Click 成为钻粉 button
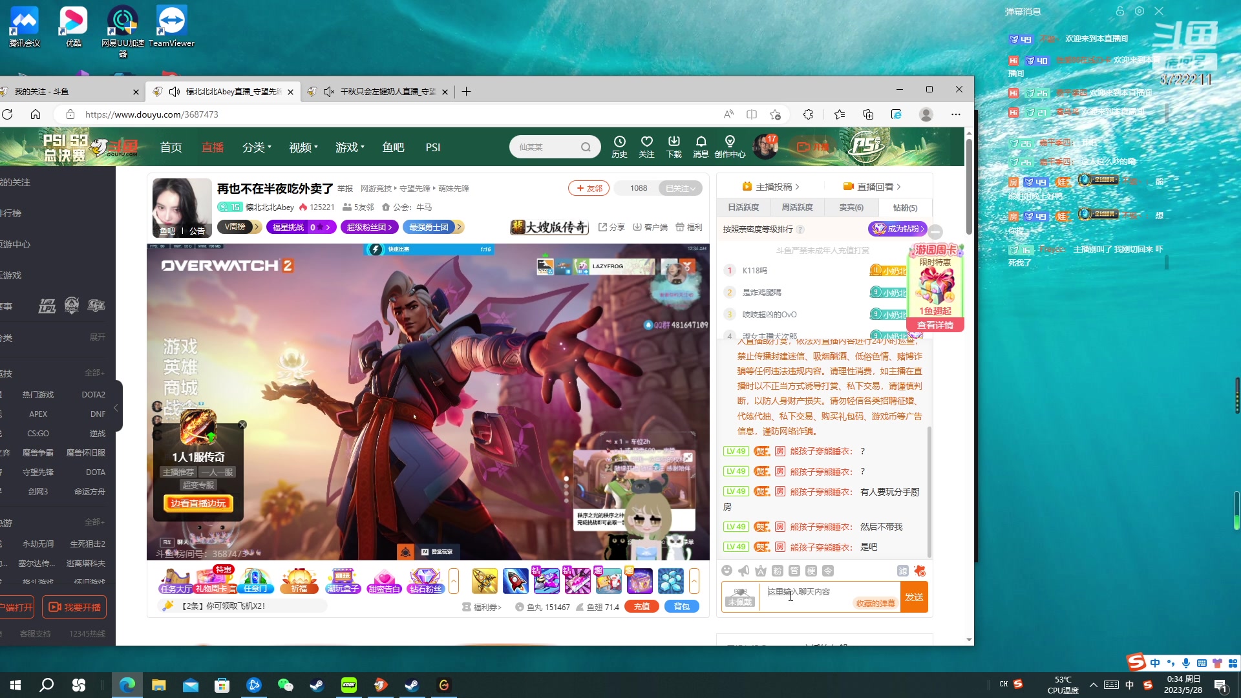This screenshot has height=698, width=1241. click(x=897, y=229)
